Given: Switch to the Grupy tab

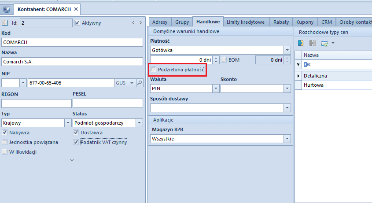Looking at the screenshot, I should click(182, 22).
